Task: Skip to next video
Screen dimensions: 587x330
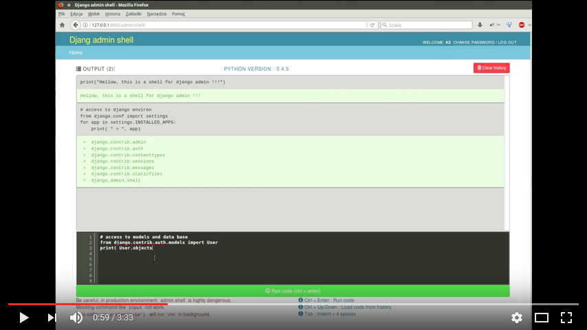Action: 52,318
